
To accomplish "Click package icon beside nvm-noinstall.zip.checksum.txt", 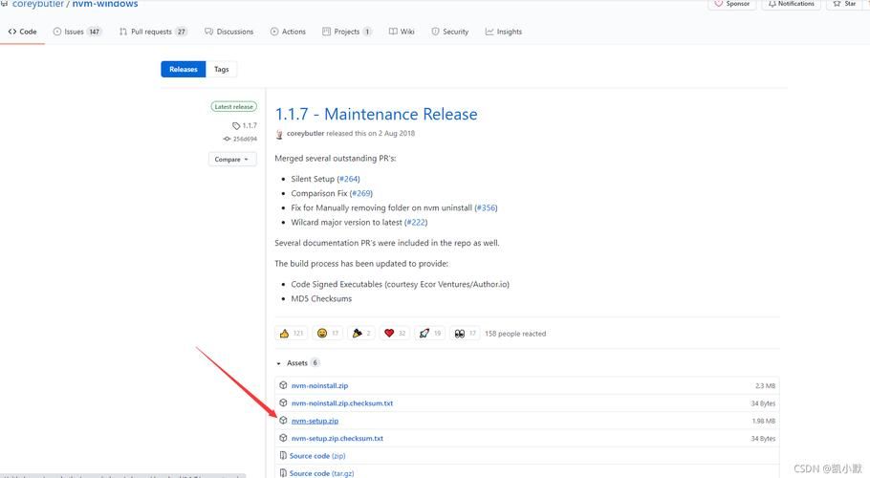I will click(283, 402).
